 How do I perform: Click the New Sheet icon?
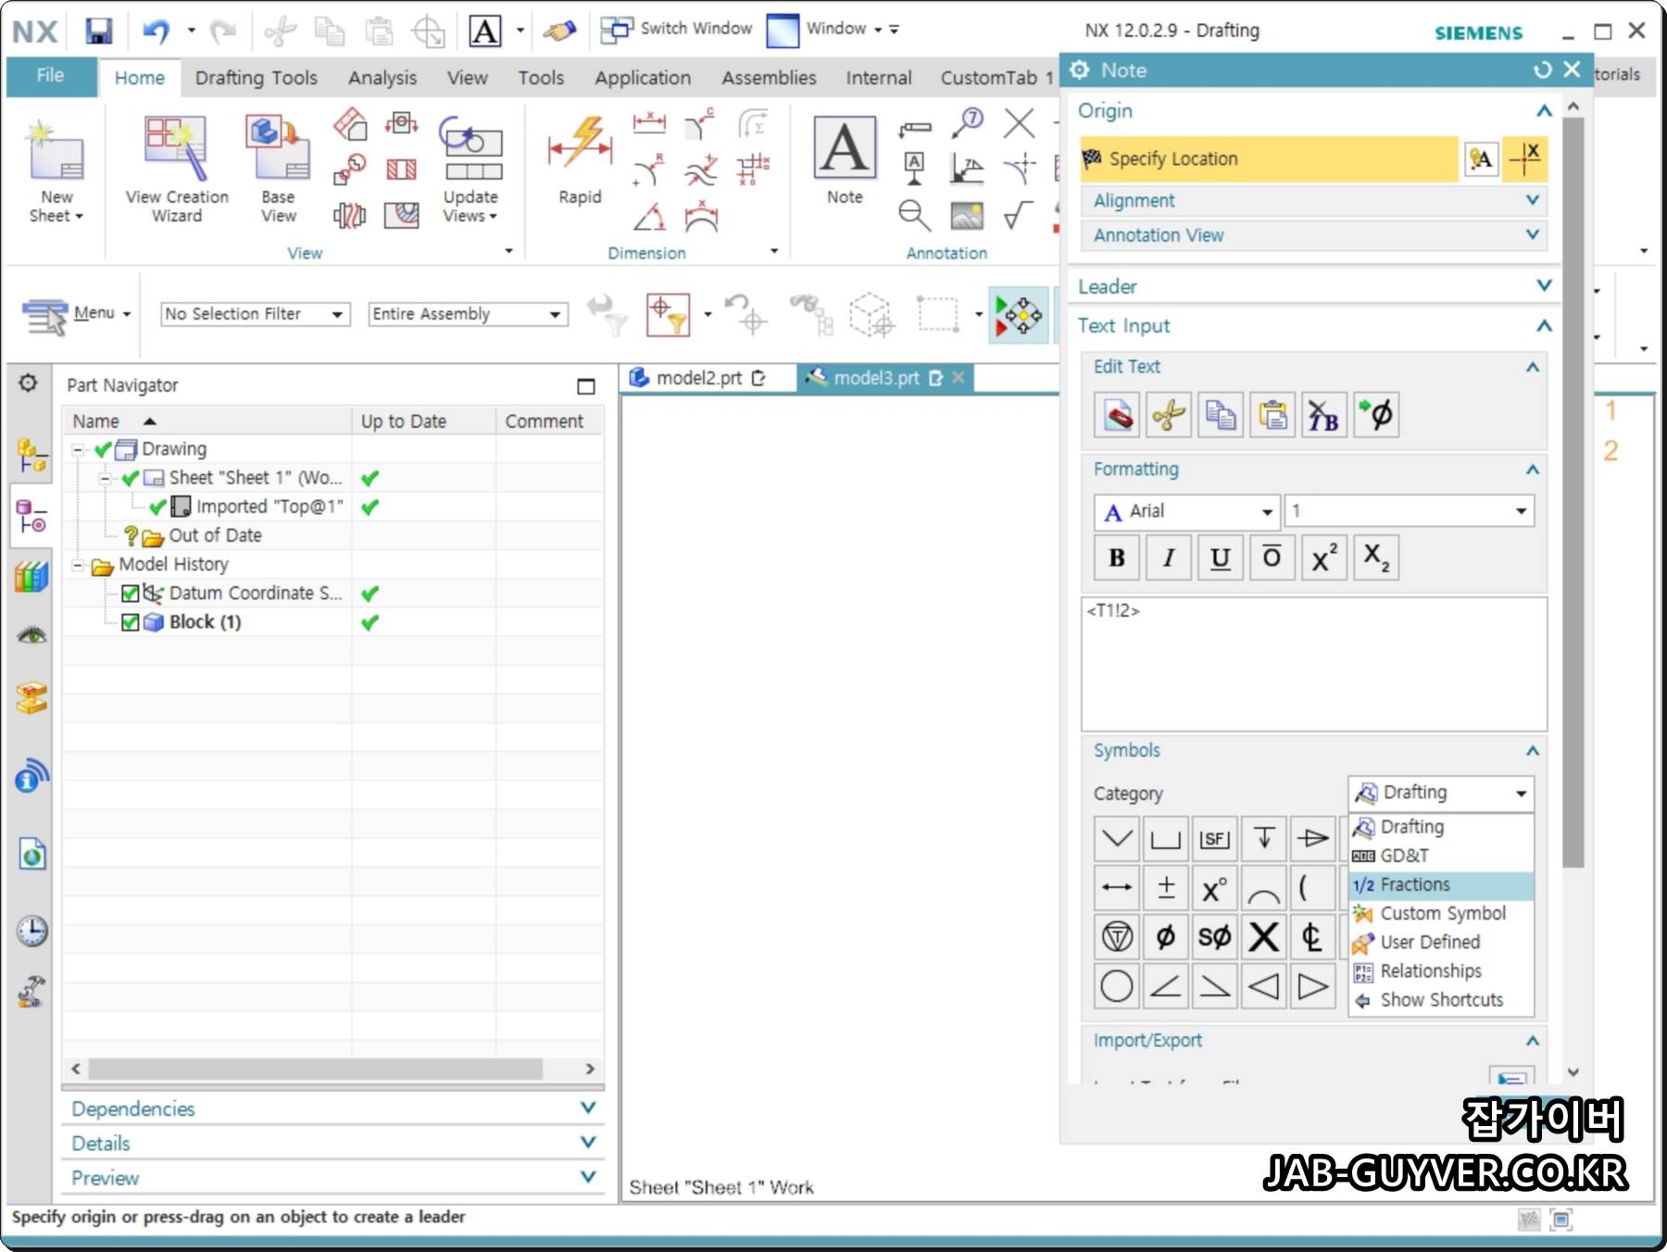(56, 153)
